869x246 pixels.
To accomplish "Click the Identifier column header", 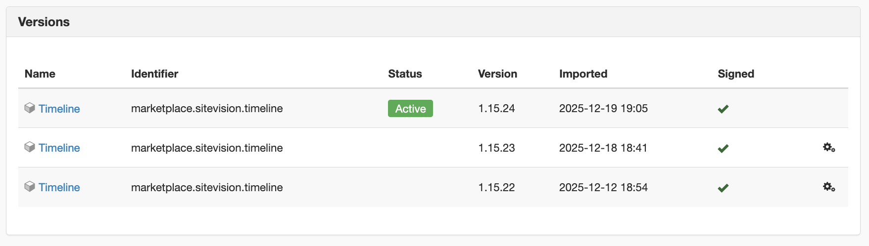I will [x=154, y=74].
